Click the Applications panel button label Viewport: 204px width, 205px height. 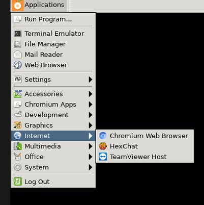coord(44,5)
